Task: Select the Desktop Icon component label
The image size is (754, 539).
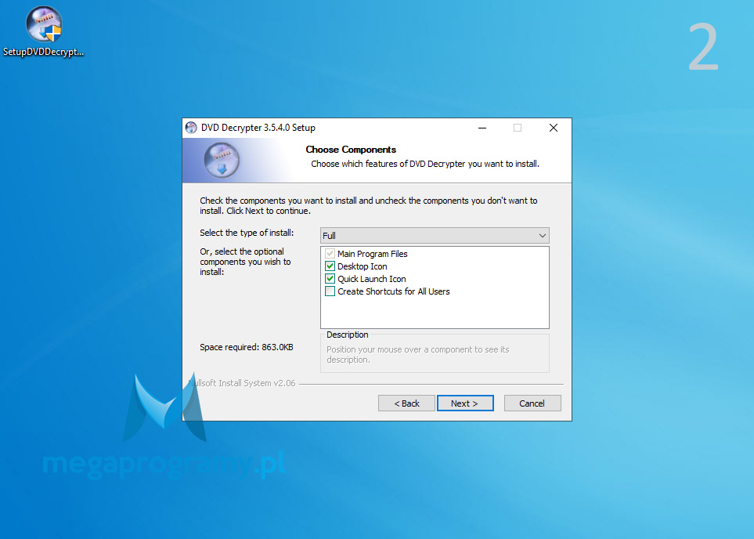Action: point(362,266)
